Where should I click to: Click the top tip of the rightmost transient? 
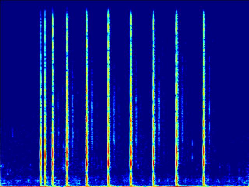coord(203,12)
